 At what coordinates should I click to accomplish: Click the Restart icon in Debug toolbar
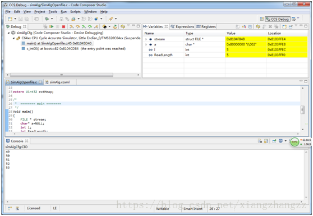tap(115, 26)
